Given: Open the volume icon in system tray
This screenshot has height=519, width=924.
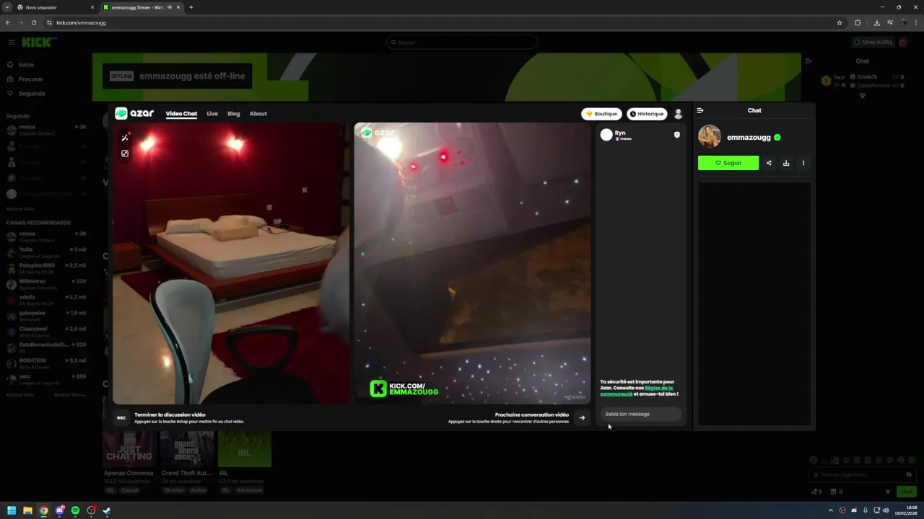Looking at the screenshot, I should 886,510.
